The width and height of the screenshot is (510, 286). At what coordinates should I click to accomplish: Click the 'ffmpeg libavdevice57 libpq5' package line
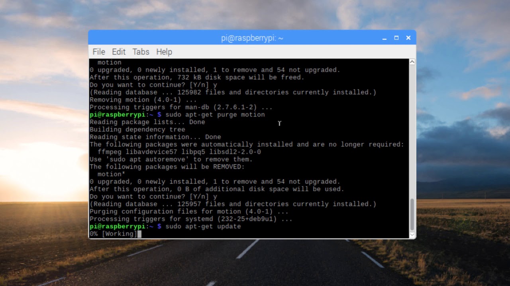179,152
